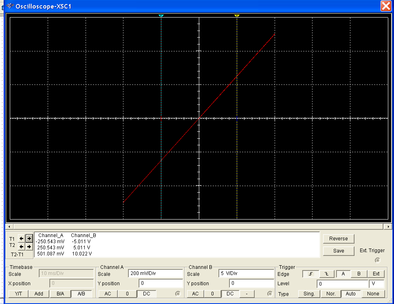Open Trigger Level unit V dropdown
The height and width of the screenshot is (304, 394).
(376, 284)
